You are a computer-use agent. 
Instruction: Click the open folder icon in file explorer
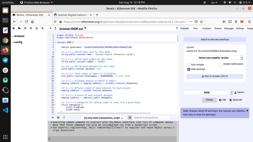pos(19,28)
